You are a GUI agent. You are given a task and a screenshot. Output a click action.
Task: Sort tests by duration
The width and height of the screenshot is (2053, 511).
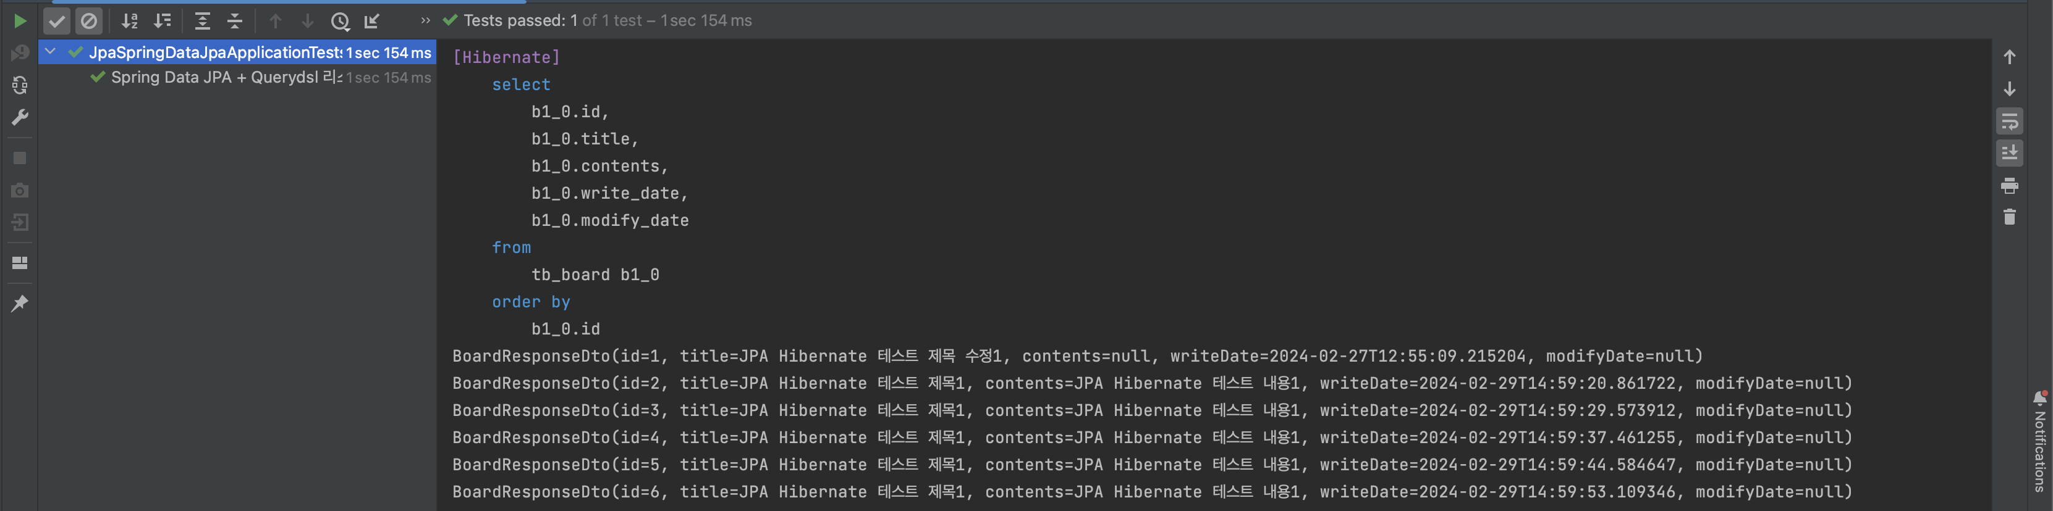[163, 21]
